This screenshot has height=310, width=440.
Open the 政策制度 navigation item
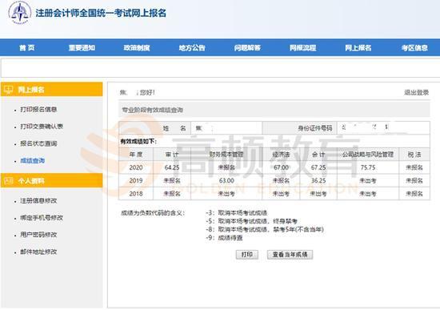tap(137, 48)
